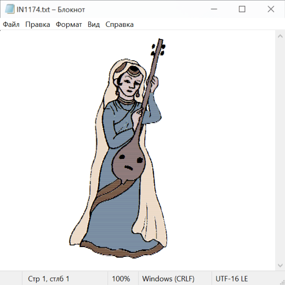Click the woman's face in the text area

[x=130, y=83]
